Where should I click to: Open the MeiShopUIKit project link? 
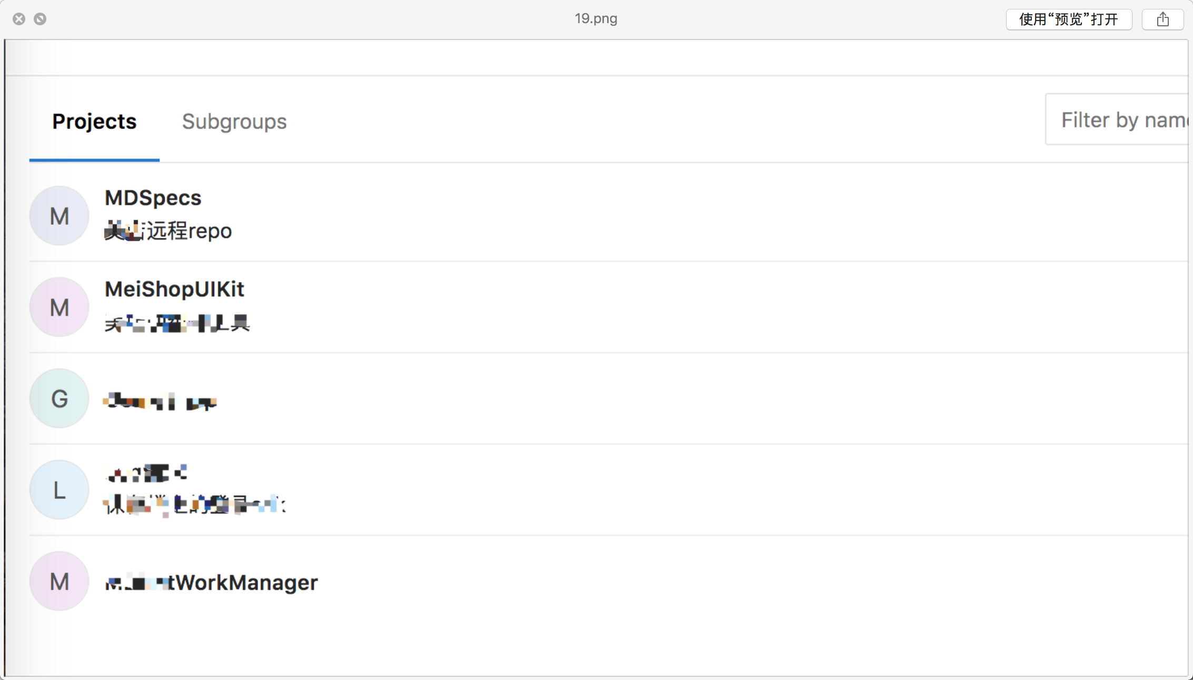[174, 289]
